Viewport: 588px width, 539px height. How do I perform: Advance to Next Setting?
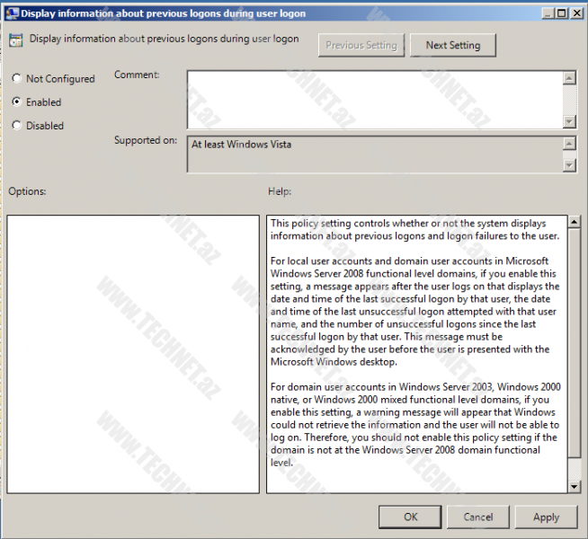452,45
